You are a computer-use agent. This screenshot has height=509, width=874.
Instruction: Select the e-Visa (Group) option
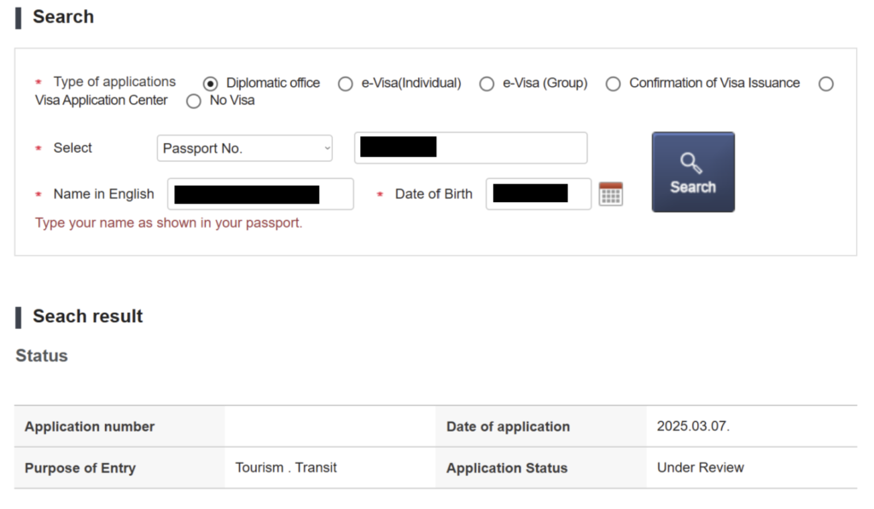tap(487, 84)
